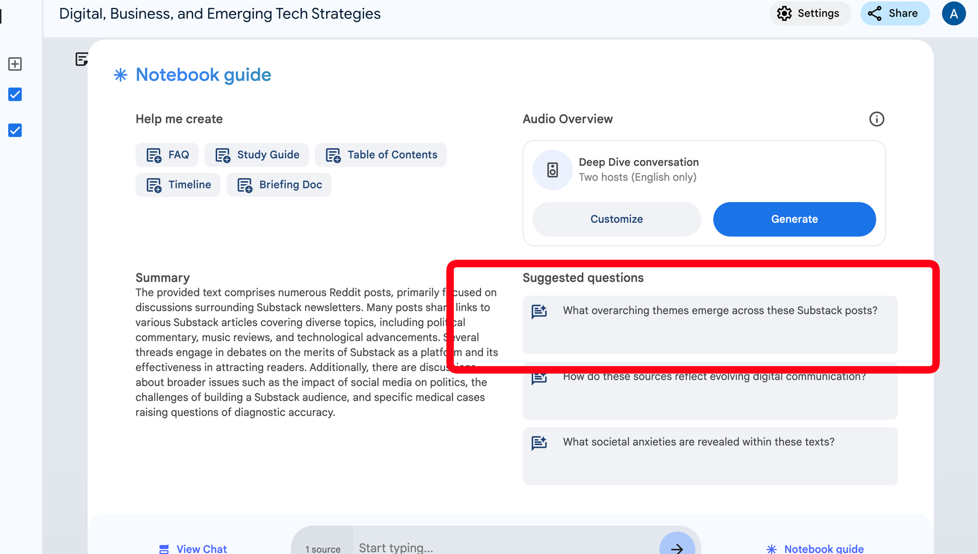Click the Customize button

(x=616, y=219)
